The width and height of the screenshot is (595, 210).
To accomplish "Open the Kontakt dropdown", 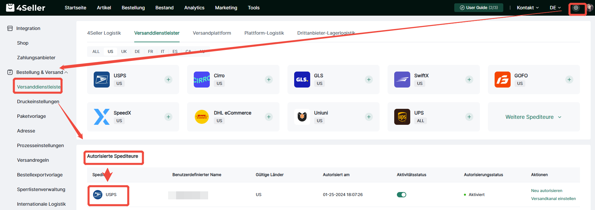I will point(528,8).
